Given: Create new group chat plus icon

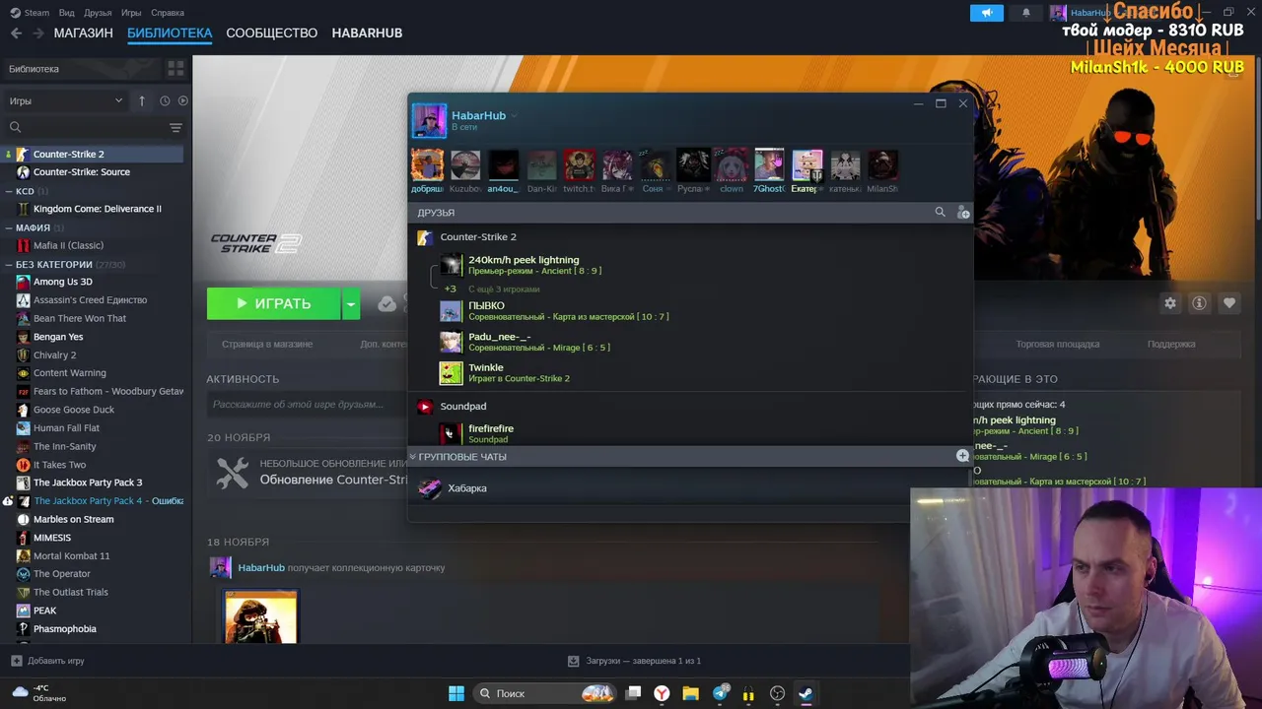Looking at the screenshot, I should tap(962, 456).
